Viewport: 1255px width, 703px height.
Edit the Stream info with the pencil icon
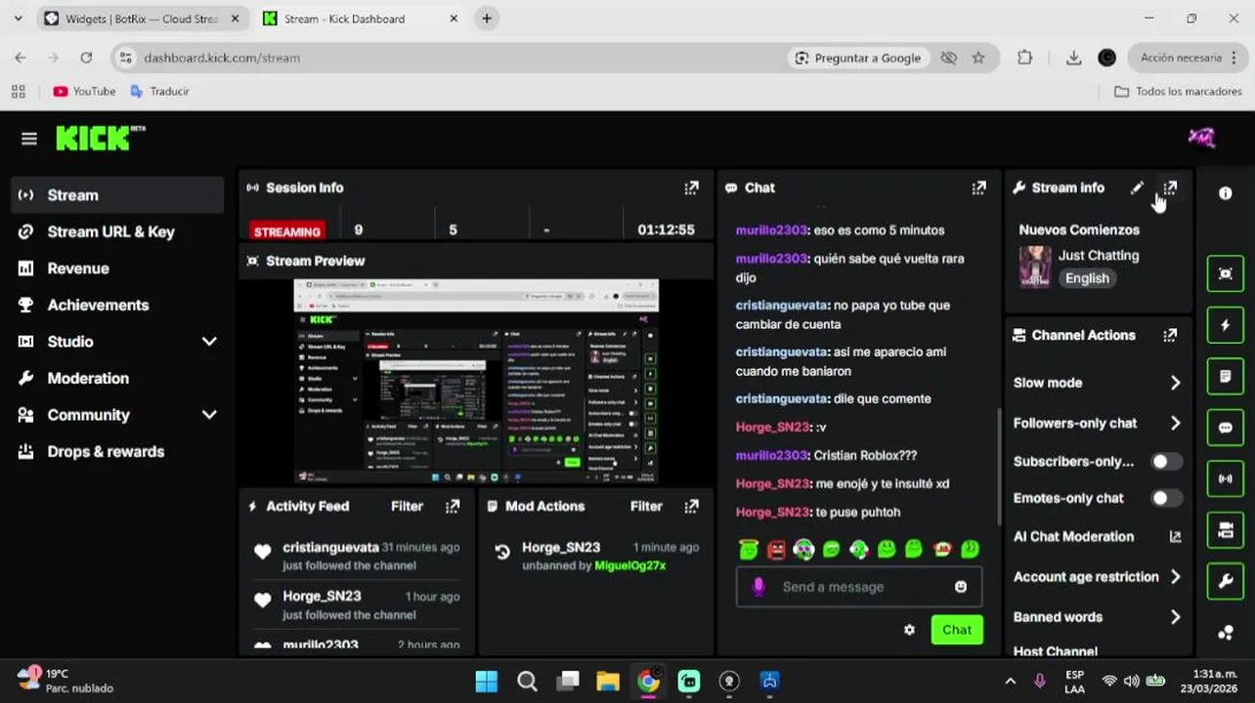pyautogui.click(x=1137, y=187)
